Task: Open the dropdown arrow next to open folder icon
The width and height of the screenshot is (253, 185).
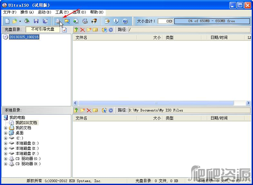Action: point(20,21)
